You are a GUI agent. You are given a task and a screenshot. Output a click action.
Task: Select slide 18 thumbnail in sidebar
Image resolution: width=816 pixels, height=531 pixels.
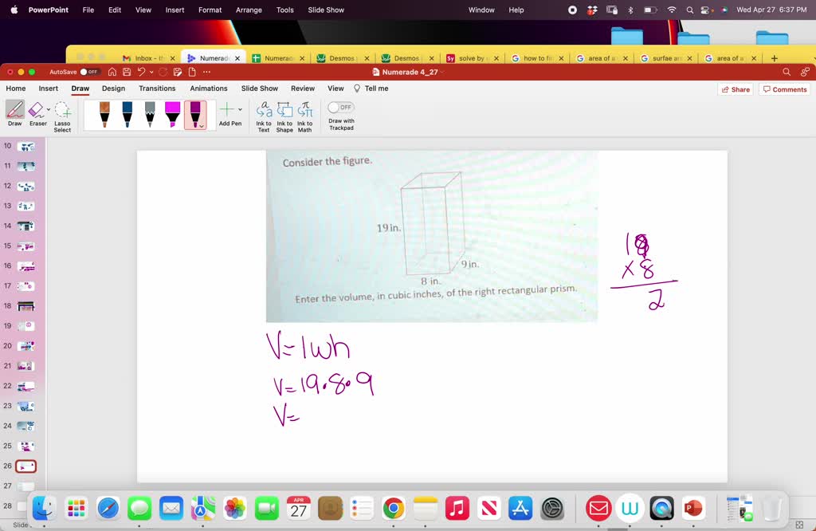[26, 306]
